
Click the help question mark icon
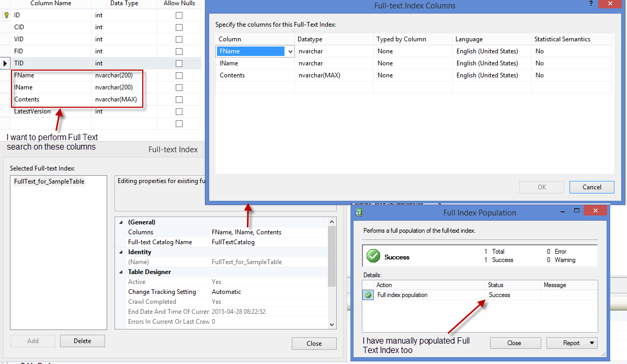point(590,4)
